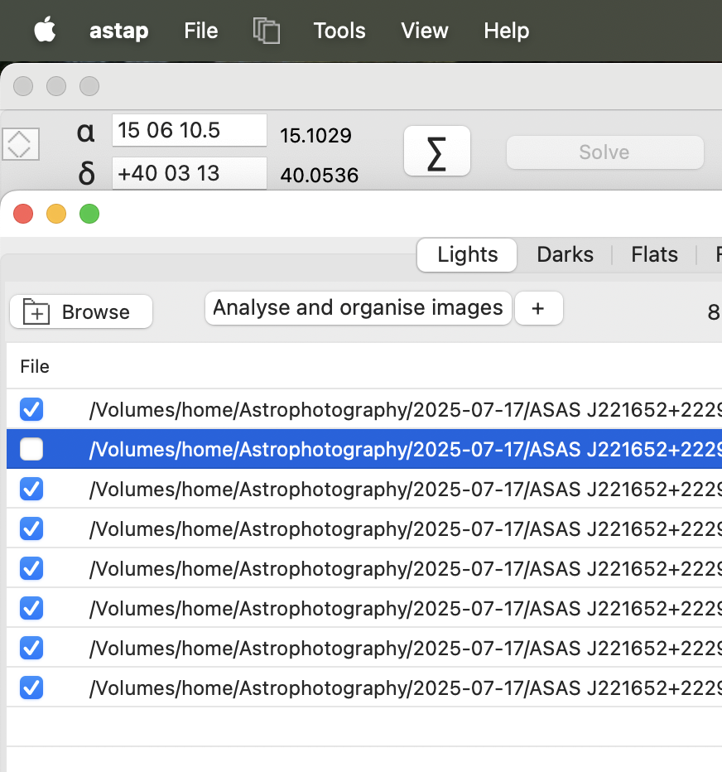Minimize the stack window with yellow button
Image resolution: width=722 pixels, height=772 pixels.
(56, 215)
